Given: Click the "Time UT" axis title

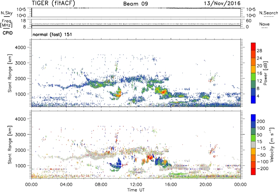Looking at the screenshot, I should pos(136,190).
